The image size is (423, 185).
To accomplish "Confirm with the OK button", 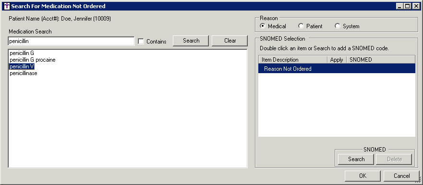I will [363, 176].
